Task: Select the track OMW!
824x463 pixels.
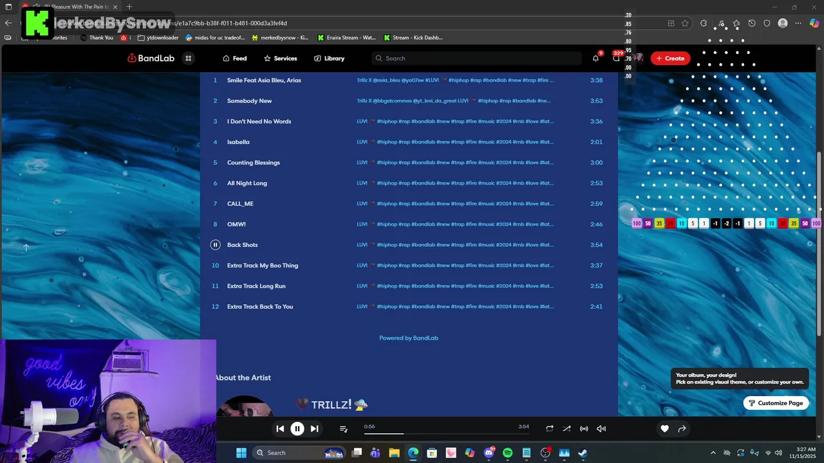Action: (x=236, y=224)
